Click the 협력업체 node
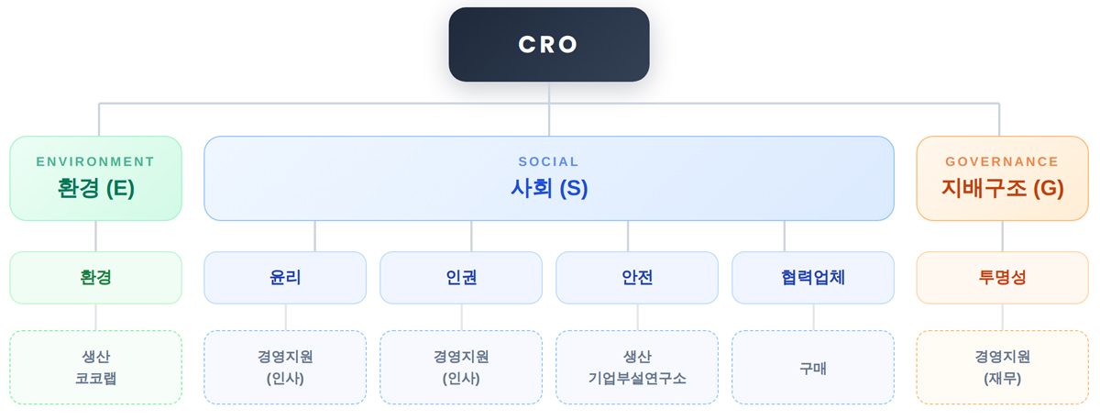The height and width of the screenshot is (420, 1100). 813,277
